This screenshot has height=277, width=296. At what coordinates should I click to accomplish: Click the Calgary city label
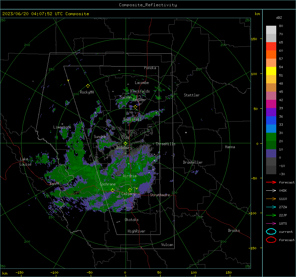pyautogui.click(x=128, y=194)
